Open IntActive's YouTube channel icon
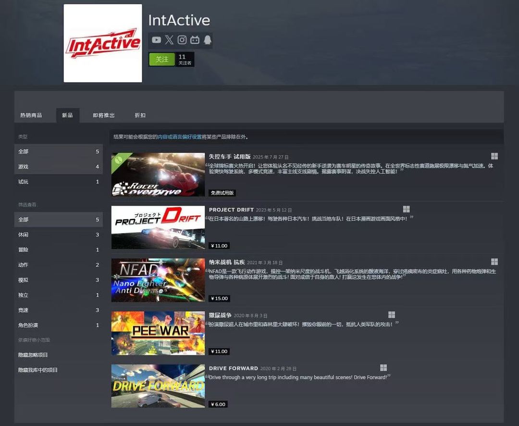 (156, 40)
